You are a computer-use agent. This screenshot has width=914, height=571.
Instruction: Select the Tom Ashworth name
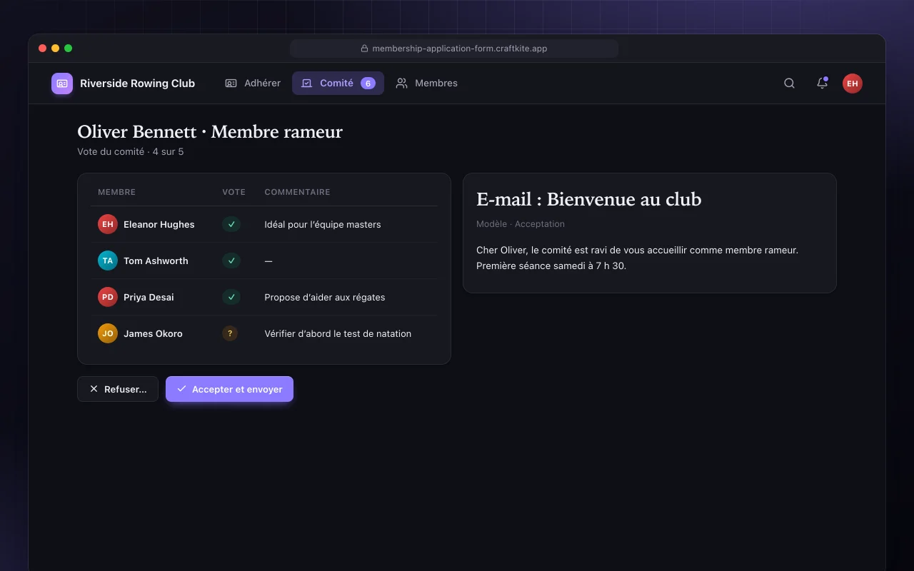(x=156, y=261)
